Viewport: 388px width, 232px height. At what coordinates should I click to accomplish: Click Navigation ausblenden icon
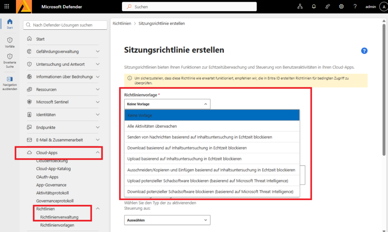(x=9, y=83)
